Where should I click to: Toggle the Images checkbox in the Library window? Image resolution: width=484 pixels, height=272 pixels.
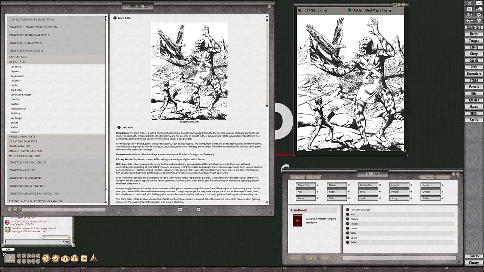click(x=411, y=185)
